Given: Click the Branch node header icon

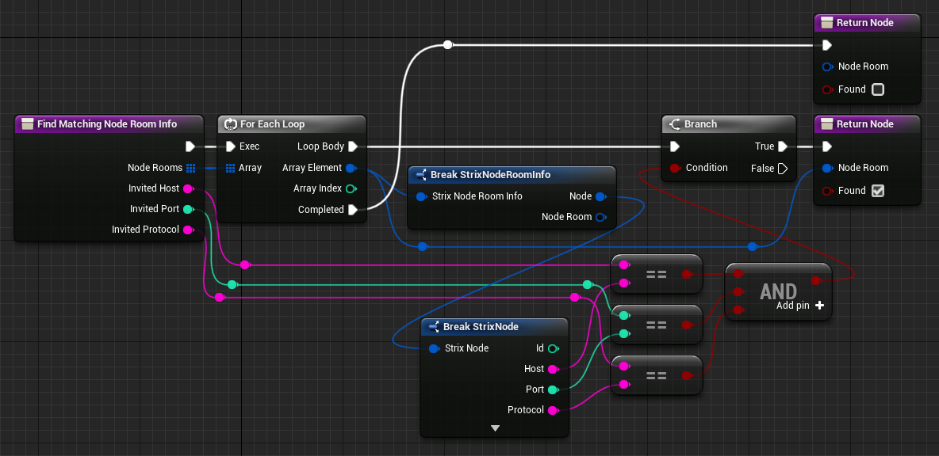Looking at the screenshot, I should [x=675, y=124].
